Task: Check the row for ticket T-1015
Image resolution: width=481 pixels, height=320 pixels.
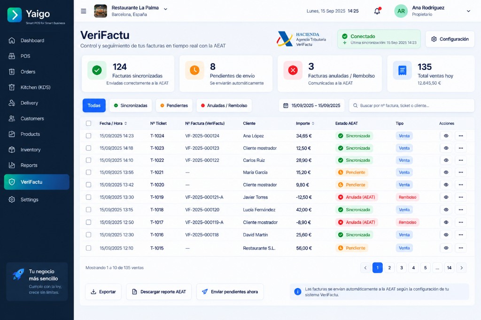Action: pos(89,248)
